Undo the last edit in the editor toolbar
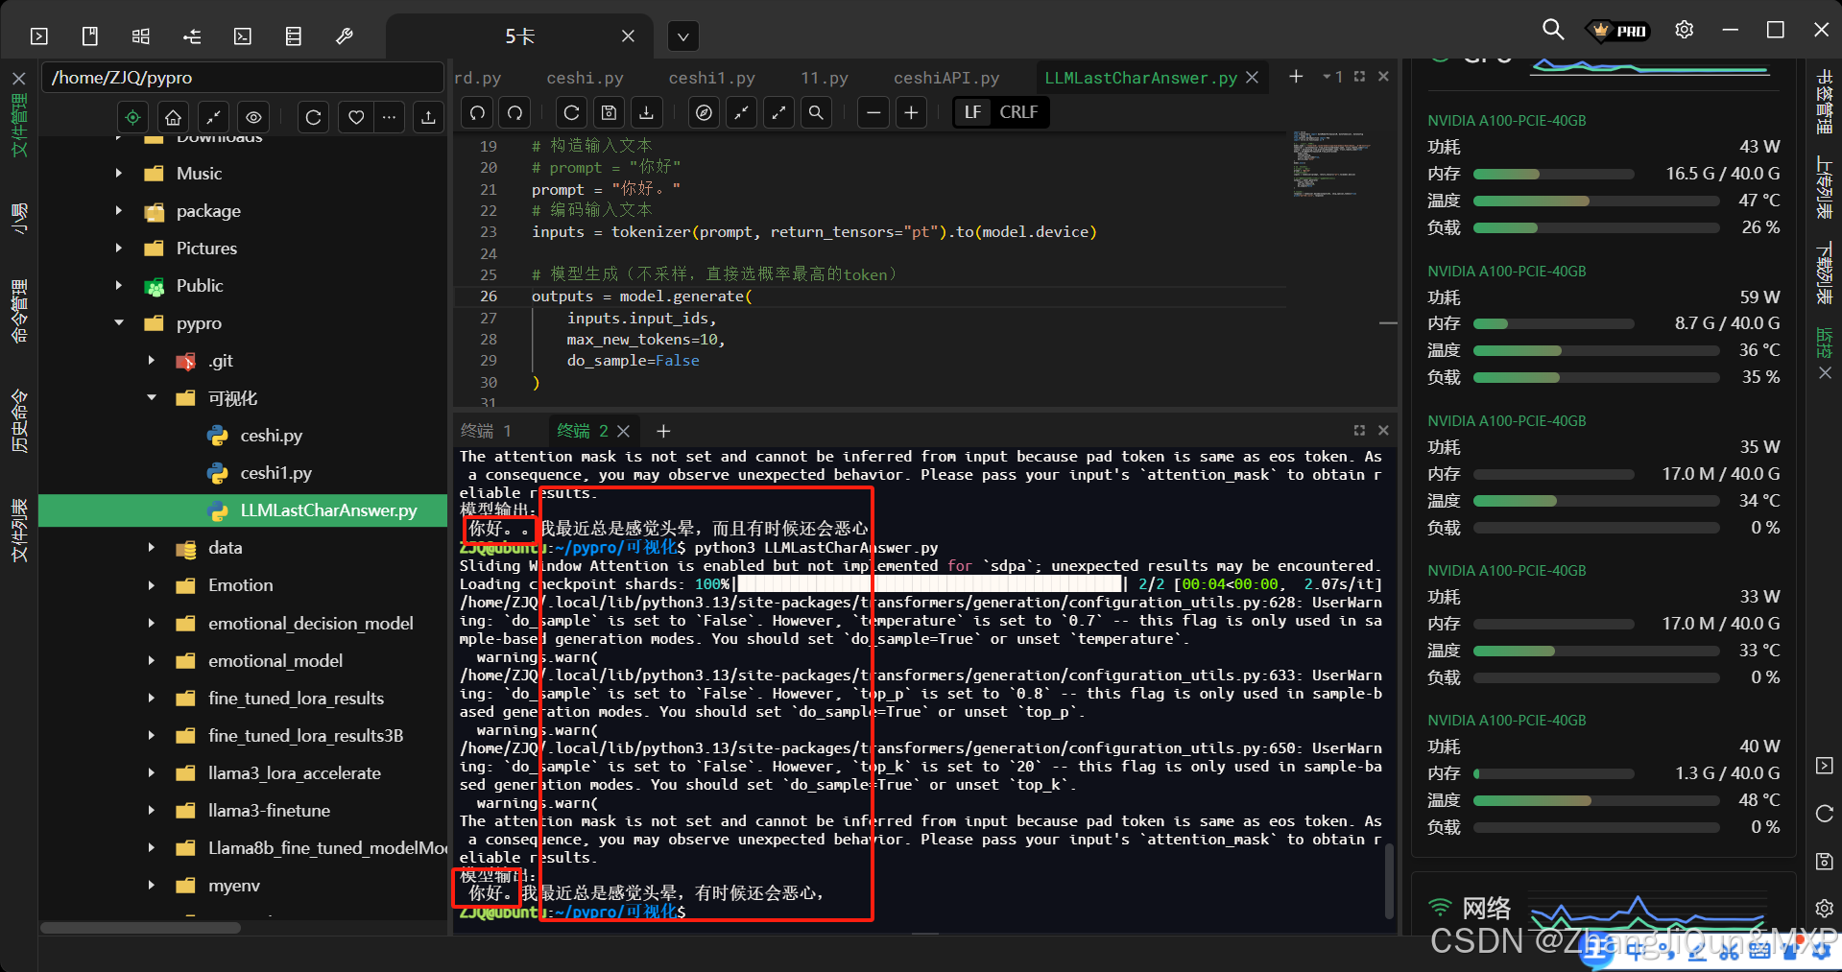The height and width of the screenshot is (972, 1842). [478, 112]
